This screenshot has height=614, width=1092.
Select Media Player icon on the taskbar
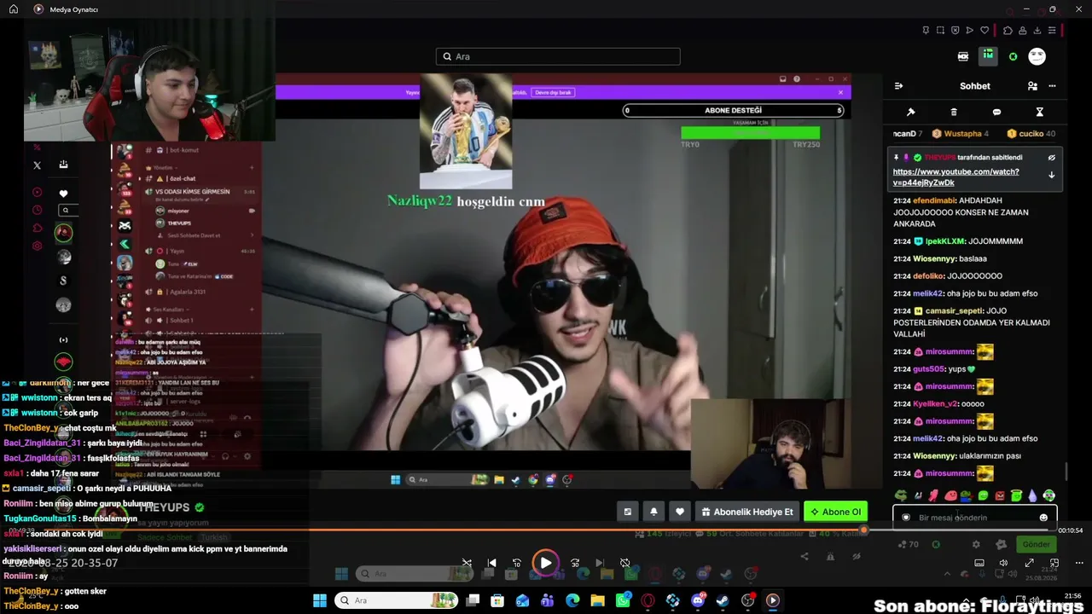773,600
